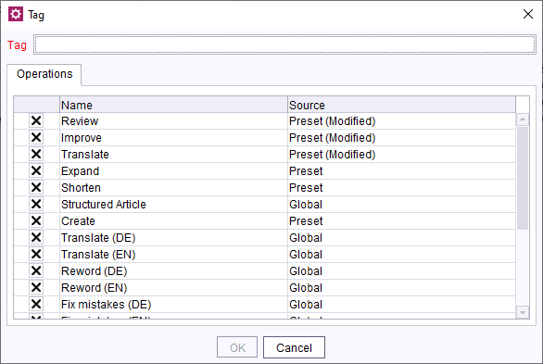Screen dimensions: 543x364
Task: Click the scroll down arrow of operations list
Action: click(523, 312)
